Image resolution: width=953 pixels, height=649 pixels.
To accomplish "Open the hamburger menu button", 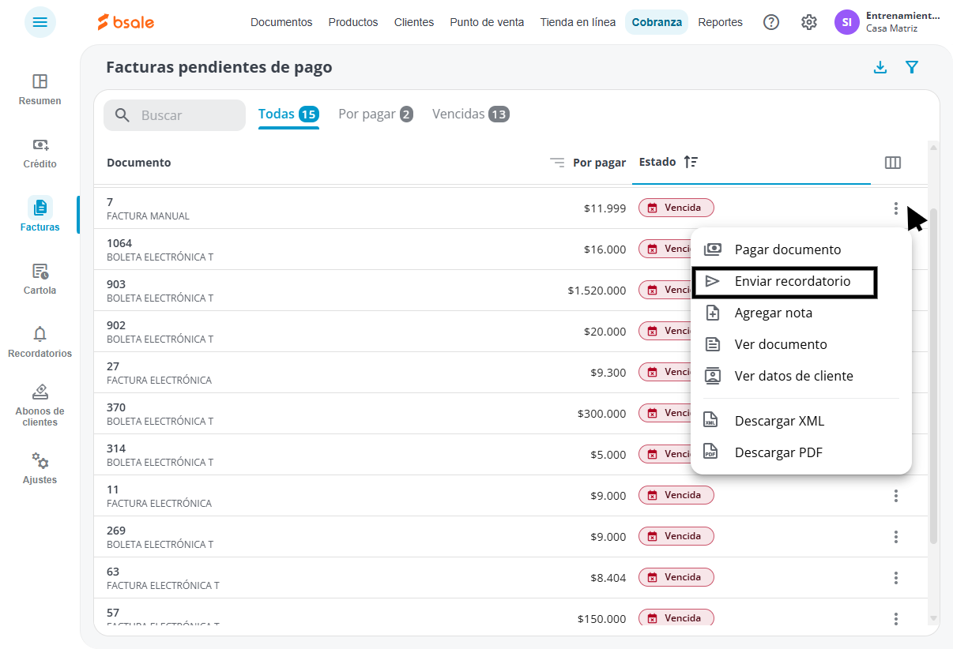I will (40, 22).
